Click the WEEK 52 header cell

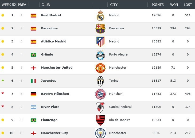click(9, 5)
